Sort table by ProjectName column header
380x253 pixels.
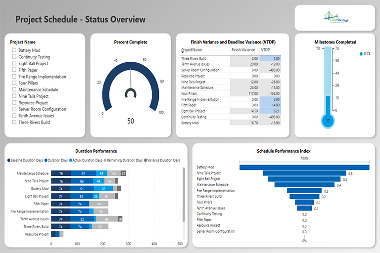191,49
